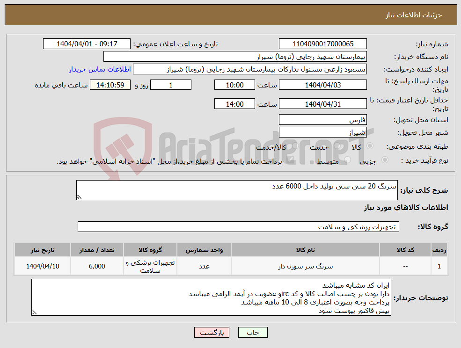Click the واحد شمارش column header
Image resolution: width=461 pixels, height=348 pixels.
point(204,250)
